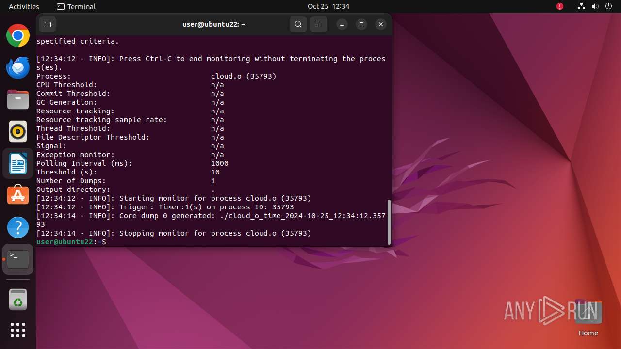
Task: Click 'GC Generation:' line
Action: tap(130, 102)
